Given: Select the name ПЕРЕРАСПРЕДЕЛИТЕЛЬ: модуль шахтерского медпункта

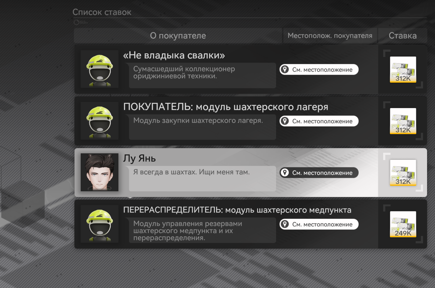Looking at the screenshot, I should coord(237,210).
